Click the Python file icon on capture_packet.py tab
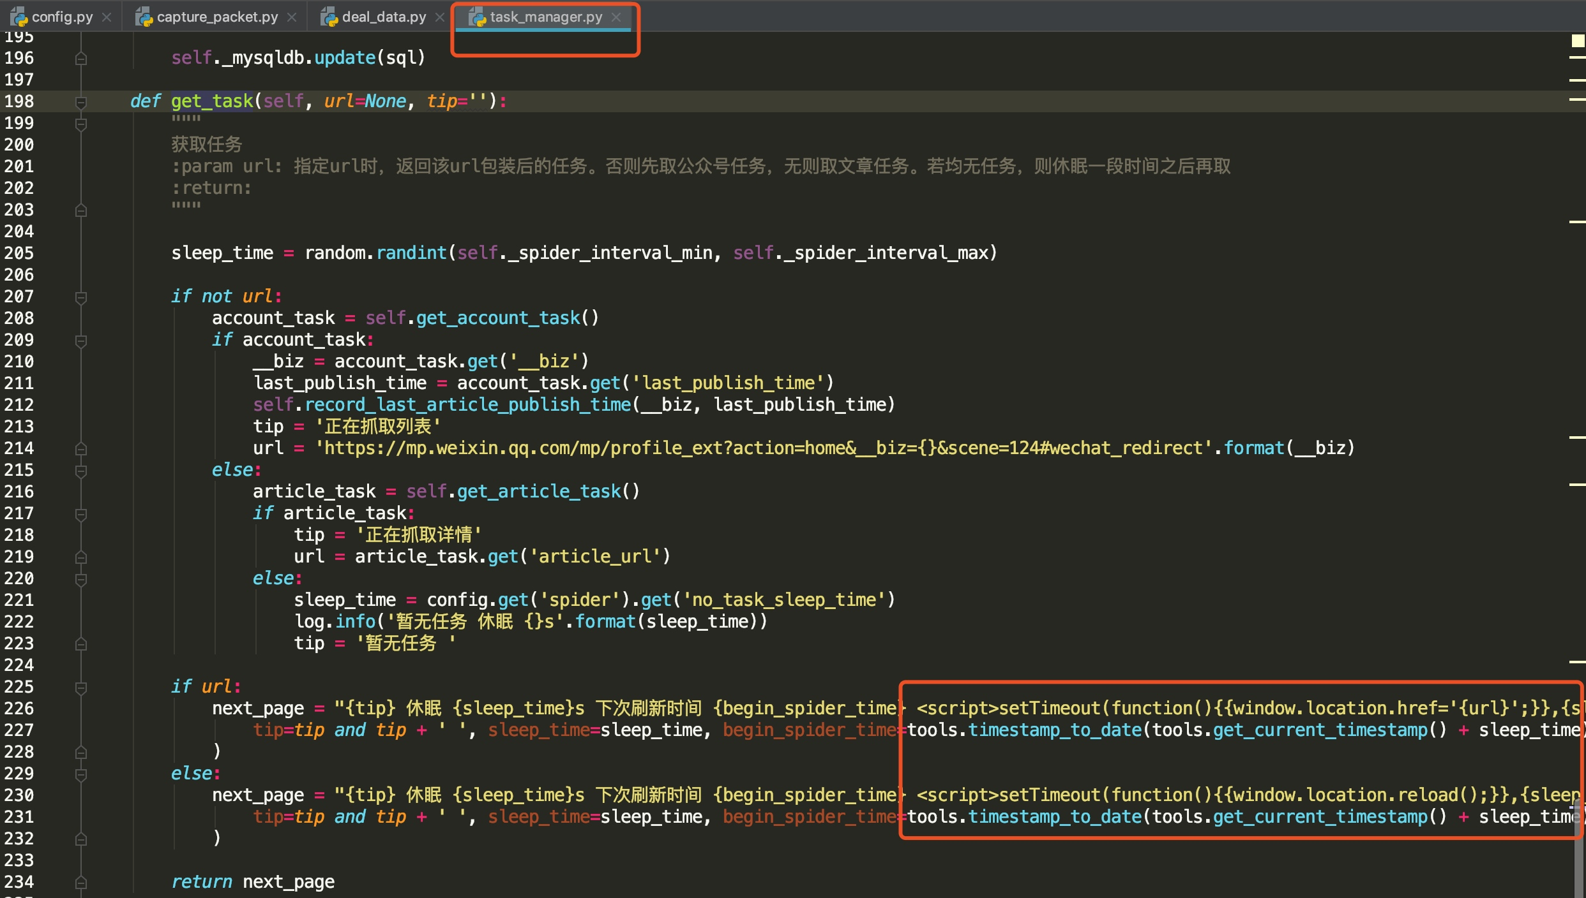Image resolution: width=1586 pixels, height=898 pixels. 144,17
